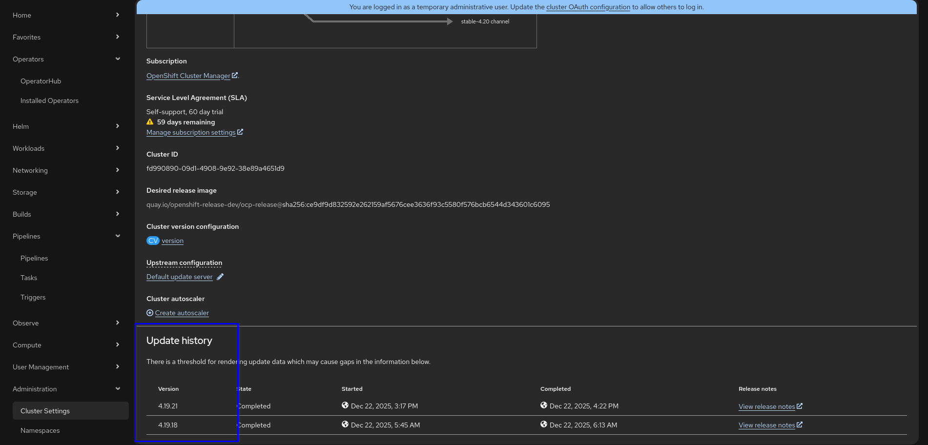Open Manage subscription settings link

191,132
